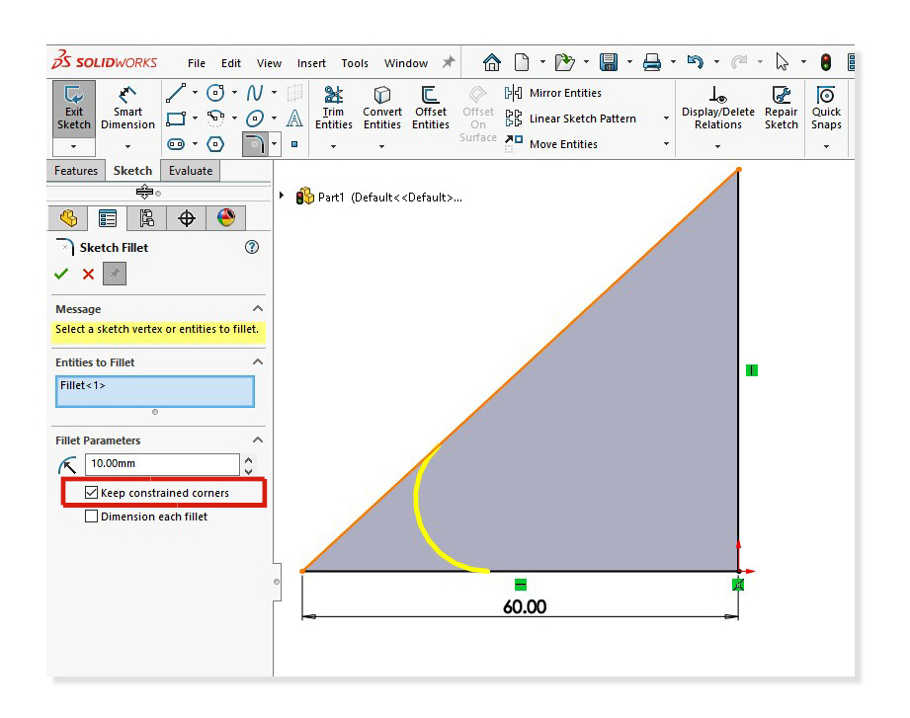Click the fillet radius 10.00mm field
Image resolution: width=910 pixels, height=718 pixels.
pos(161,464)
